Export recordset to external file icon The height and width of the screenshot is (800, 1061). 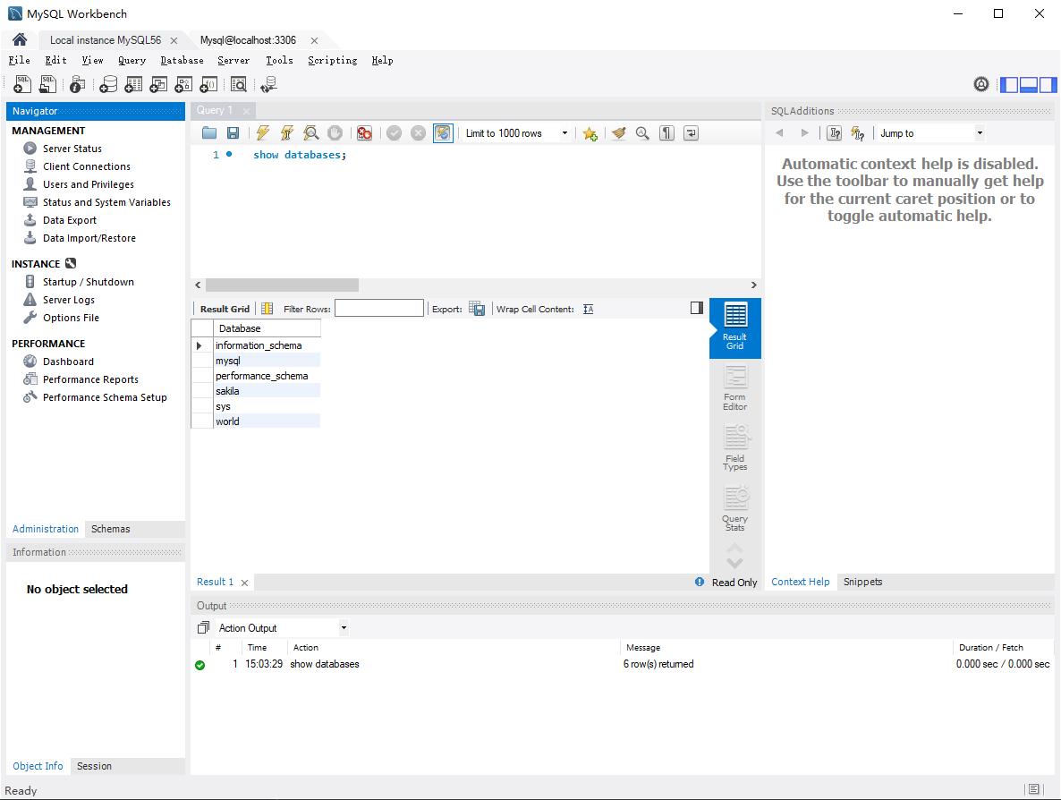[477, 309]
